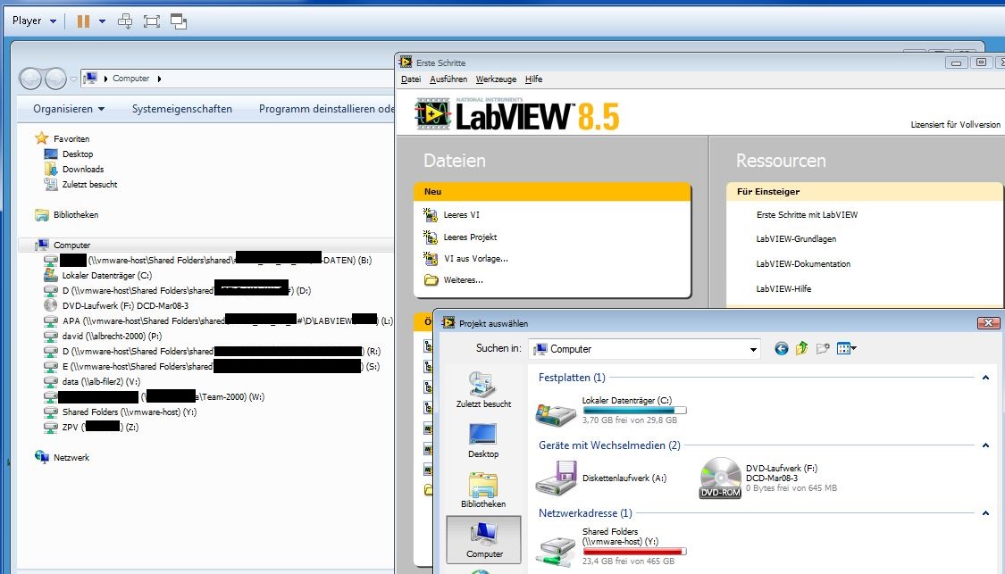The height and width of the screenshot is (574, 1005).
Task: Expand the breadcrumb arrow after Computer in address bar
Action: tap(159, 79)
